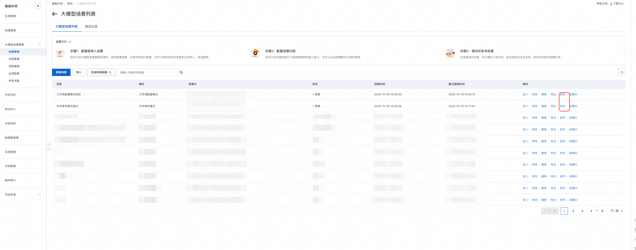Viewport: 636px width, 250px height.
Task: Click 删除 for 工作流配置模式测试
Action: coord(544,94)
